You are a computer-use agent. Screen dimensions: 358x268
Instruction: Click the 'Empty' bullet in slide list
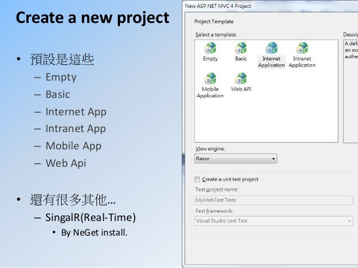pyautogui.click(x=61, y=77)
